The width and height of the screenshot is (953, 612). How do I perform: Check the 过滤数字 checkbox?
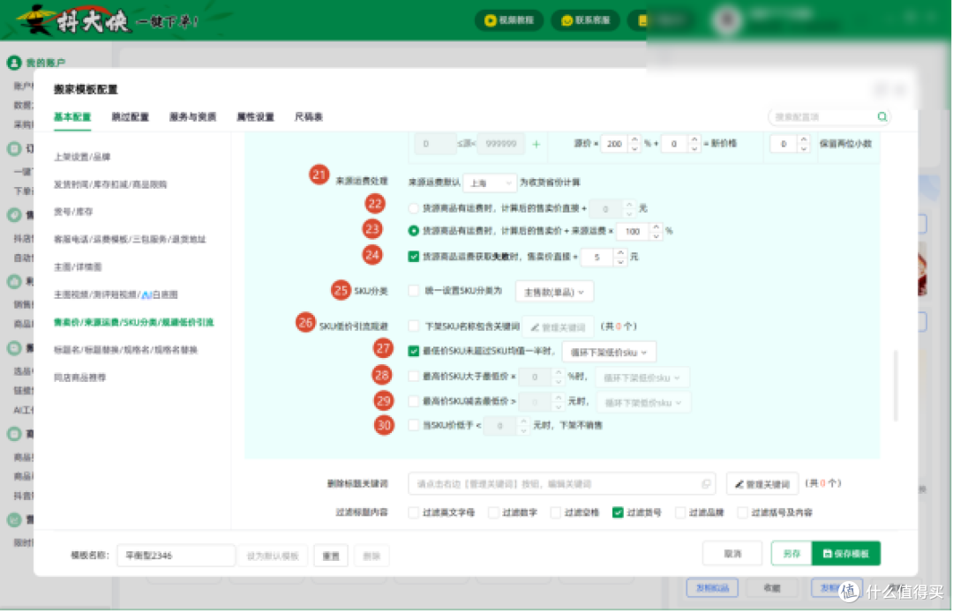tap(493, 512)
